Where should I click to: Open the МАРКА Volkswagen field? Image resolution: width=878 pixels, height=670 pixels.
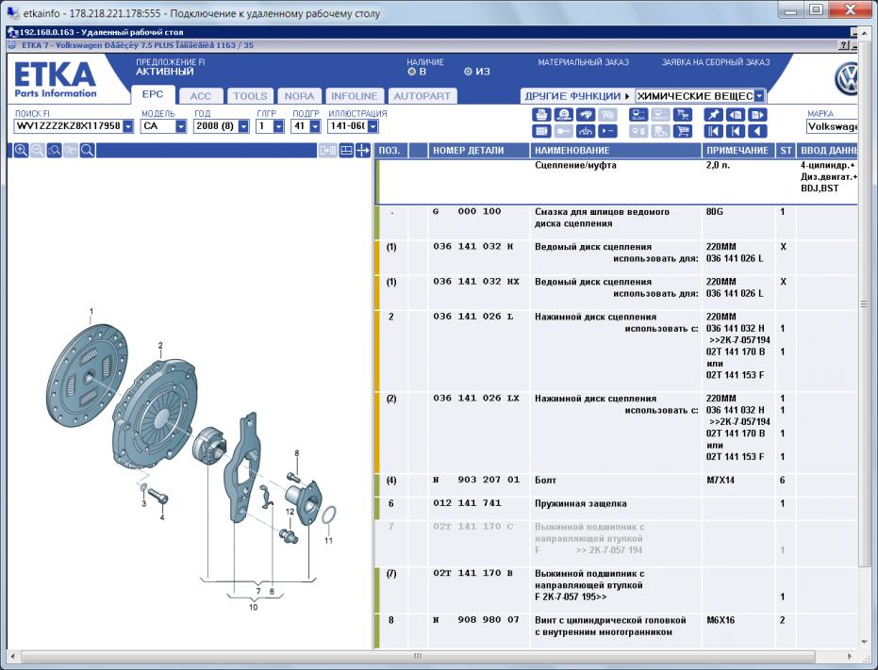click(x=832, y=126)
